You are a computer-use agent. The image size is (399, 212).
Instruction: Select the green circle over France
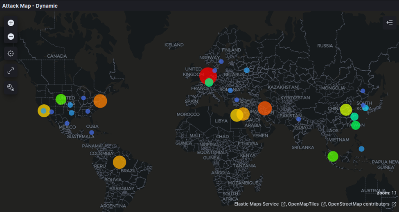point(209,82)
